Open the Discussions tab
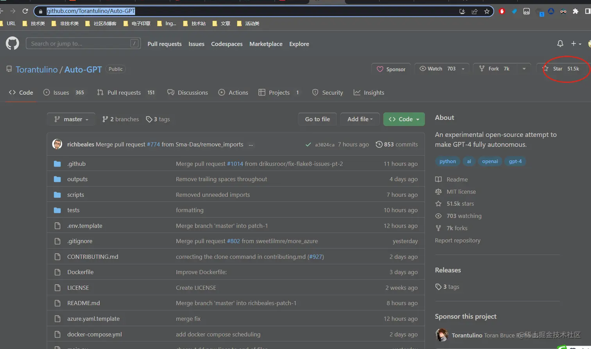The width and height of the screenshot is (591, 349). point(188,93)
